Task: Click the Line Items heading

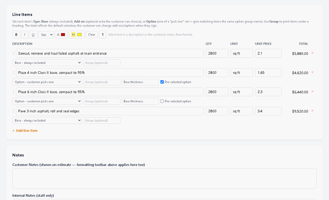Action: (x=22, y=15)
